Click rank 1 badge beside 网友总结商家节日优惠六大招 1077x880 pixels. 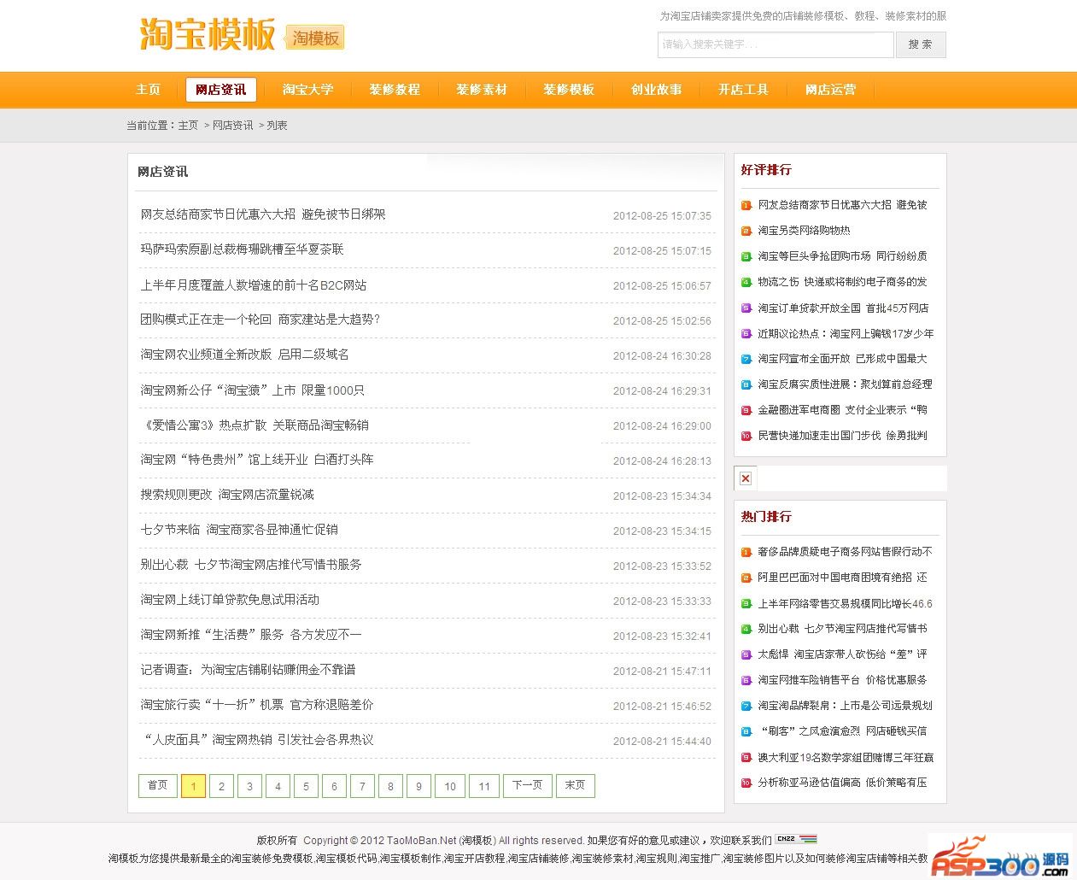click(746, 205)
